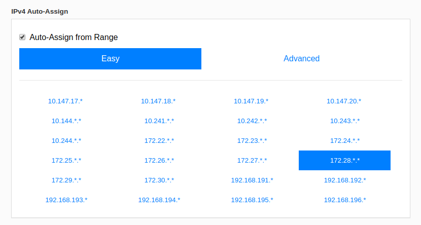Open the Advanced tab
421x225 pixels.
(x=301, y=59)
